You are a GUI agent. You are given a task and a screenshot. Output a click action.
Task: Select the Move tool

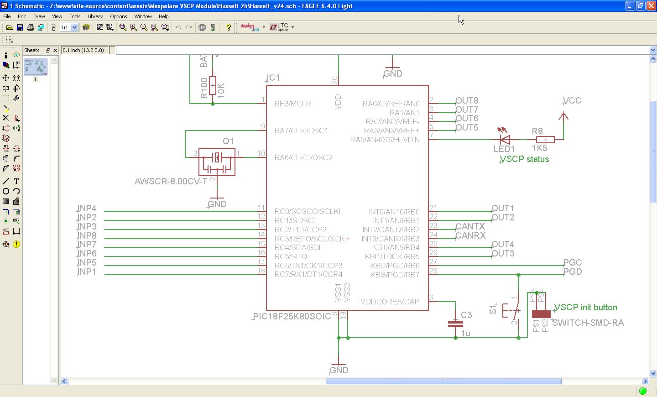(x=6, y=78)
